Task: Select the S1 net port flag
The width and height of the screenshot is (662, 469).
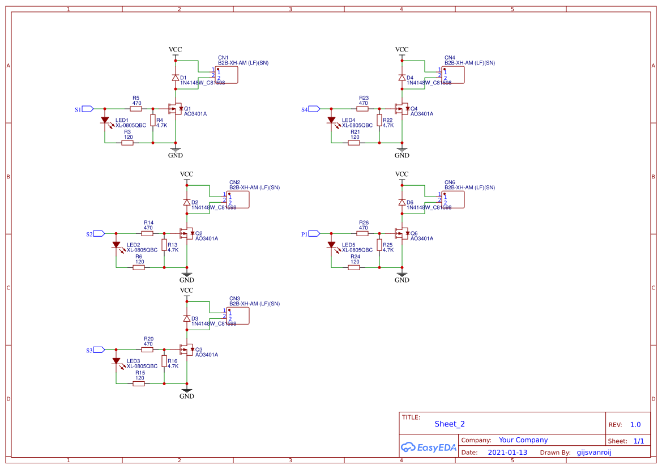Action: 87,109
